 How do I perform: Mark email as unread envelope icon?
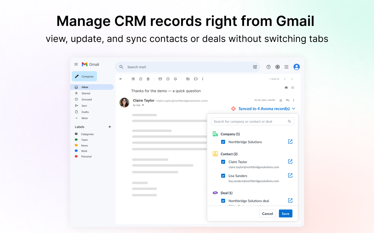(x=160, y=79)
